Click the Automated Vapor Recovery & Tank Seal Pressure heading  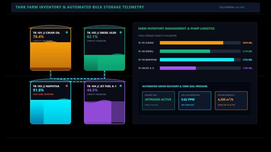click(x=175, y=86)
